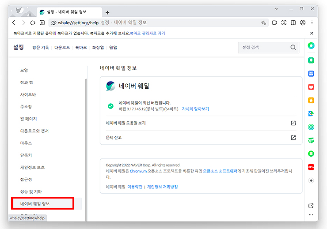This screenshot has width=327, height=229.
Task: Open the 이용약관 link
Action: tap(135, 187)
